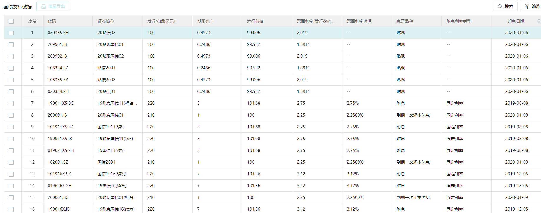
Task: Click the 批量导出 export button
Action: 53,6
